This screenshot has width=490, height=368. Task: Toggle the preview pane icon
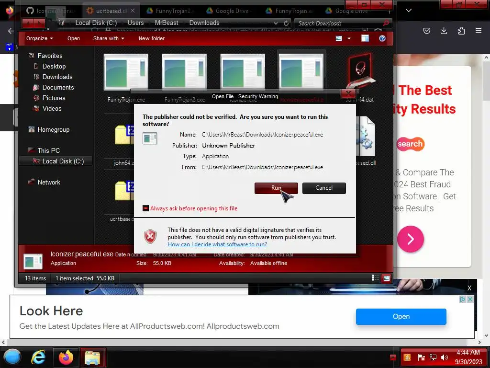coord(365,38)
